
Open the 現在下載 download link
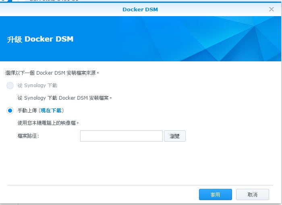coord(51,111)
